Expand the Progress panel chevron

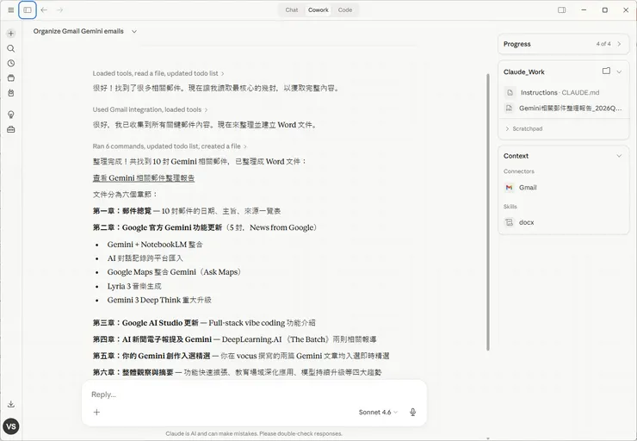[x=619, y=44]
